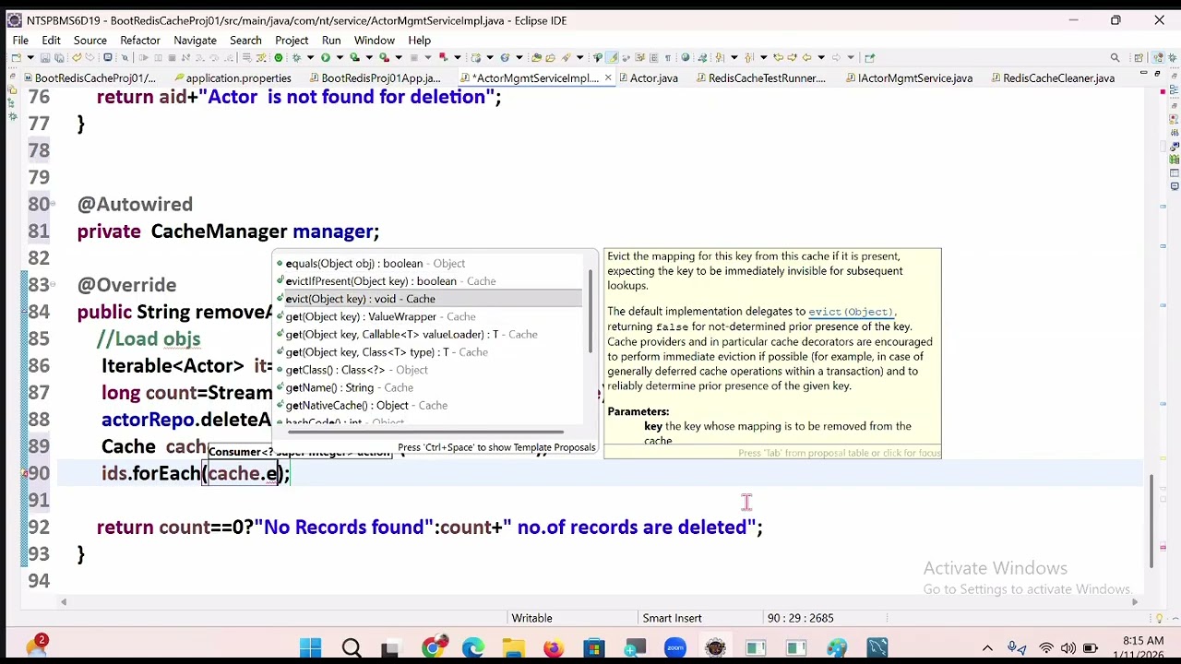The image size is (1181, 664).
Task: Click the Microsoft Store taskbar icon
Action: pyautogui.click(x=593, y=648)
